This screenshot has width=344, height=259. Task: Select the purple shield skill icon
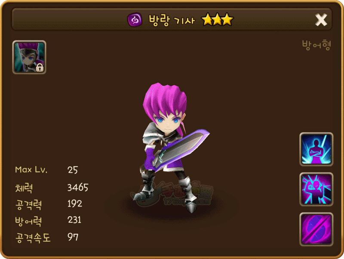(316, 229)
